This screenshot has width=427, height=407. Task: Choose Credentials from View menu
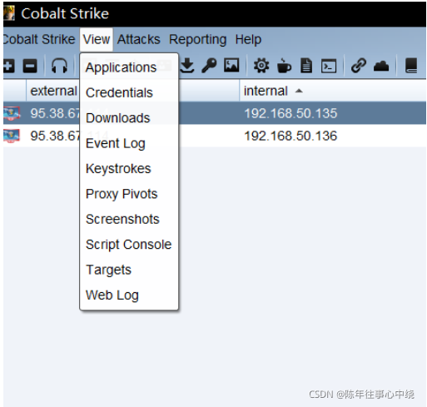129,92
